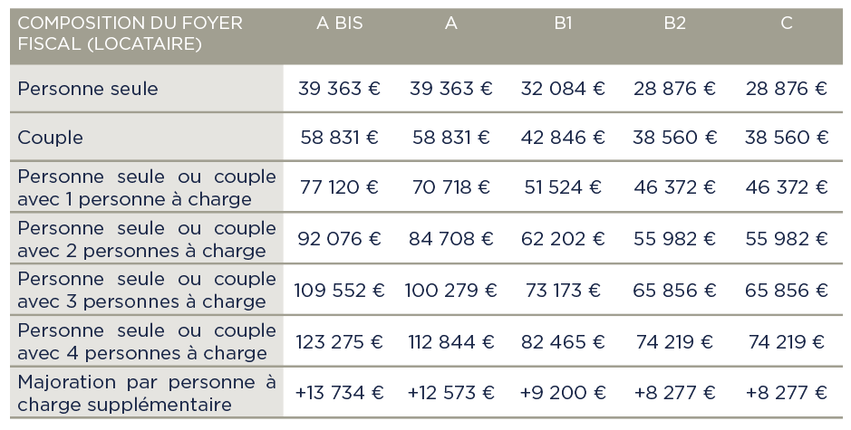Click the B2 column header
This screenshot has width=851, height=430.
[x=674, y=24]
